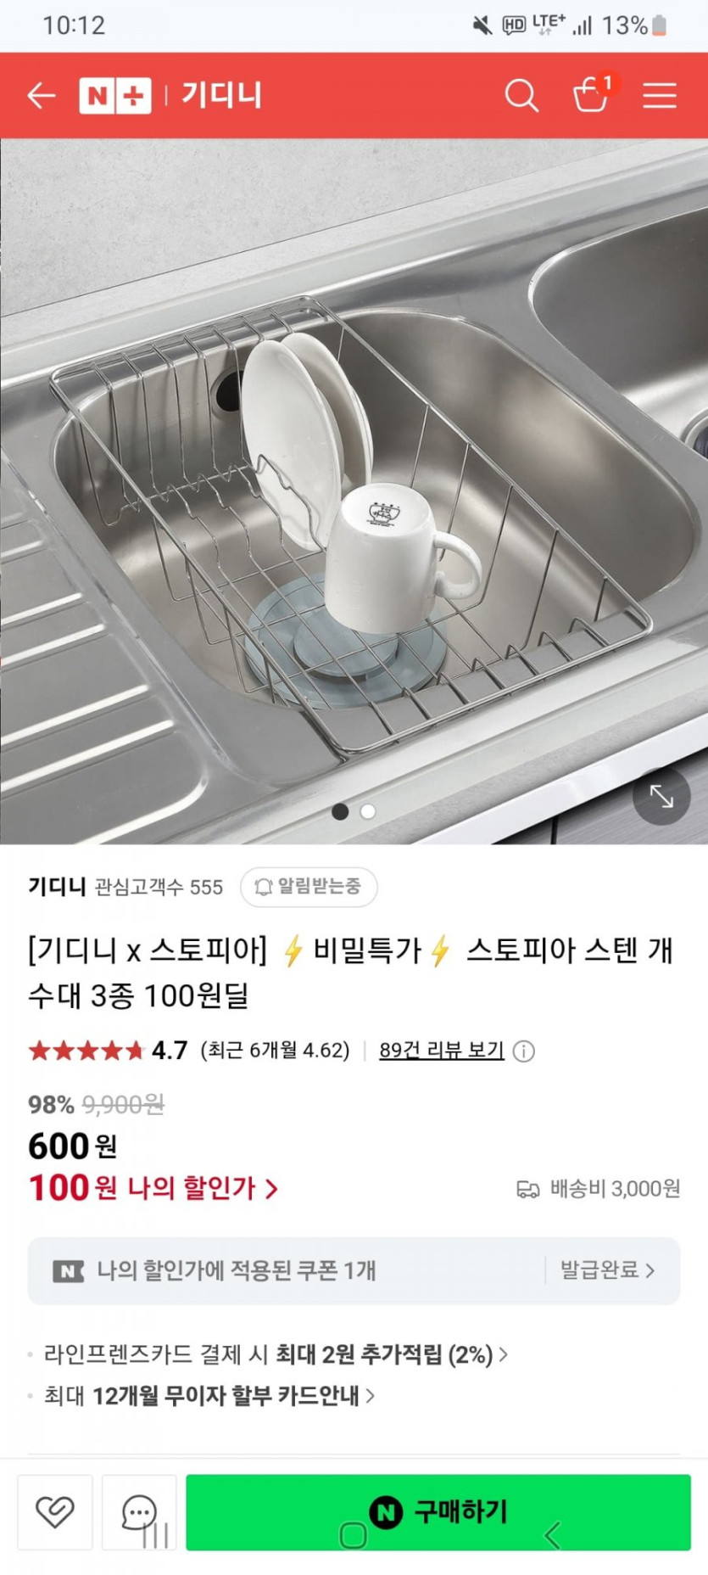Screen dimensions: 708x1575
Task: Open 89건 리뷰 보기 link
Action: (x=441, y=1051)
